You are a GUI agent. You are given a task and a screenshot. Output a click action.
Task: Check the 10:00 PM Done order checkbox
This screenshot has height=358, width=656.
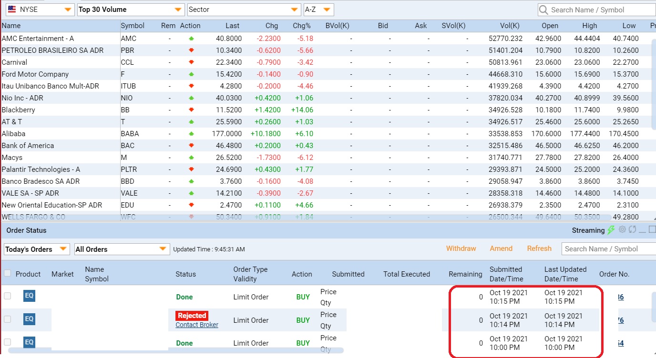coord(7,342)
